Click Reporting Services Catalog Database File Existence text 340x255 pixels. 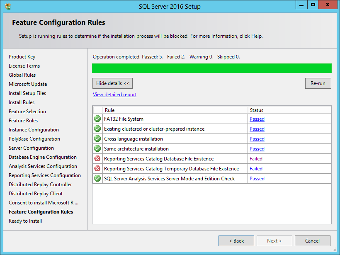(159, 159)
